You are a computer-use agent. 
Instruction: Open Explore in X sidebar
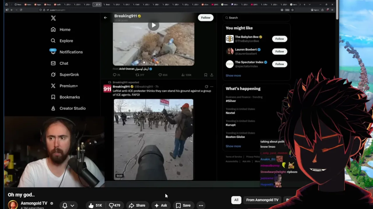62,41
